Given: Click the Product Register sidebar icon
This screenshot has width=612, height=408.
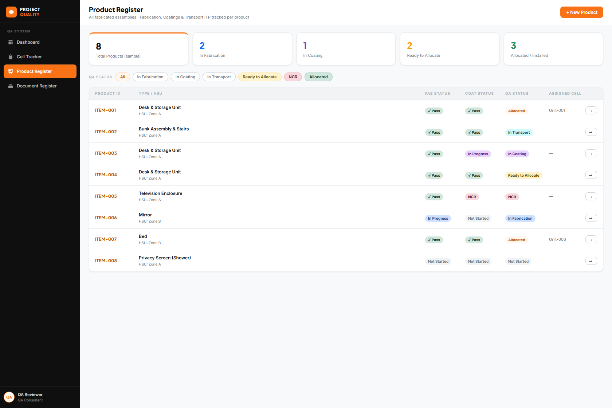Looking at the screenshot, I should pos(11,71).
